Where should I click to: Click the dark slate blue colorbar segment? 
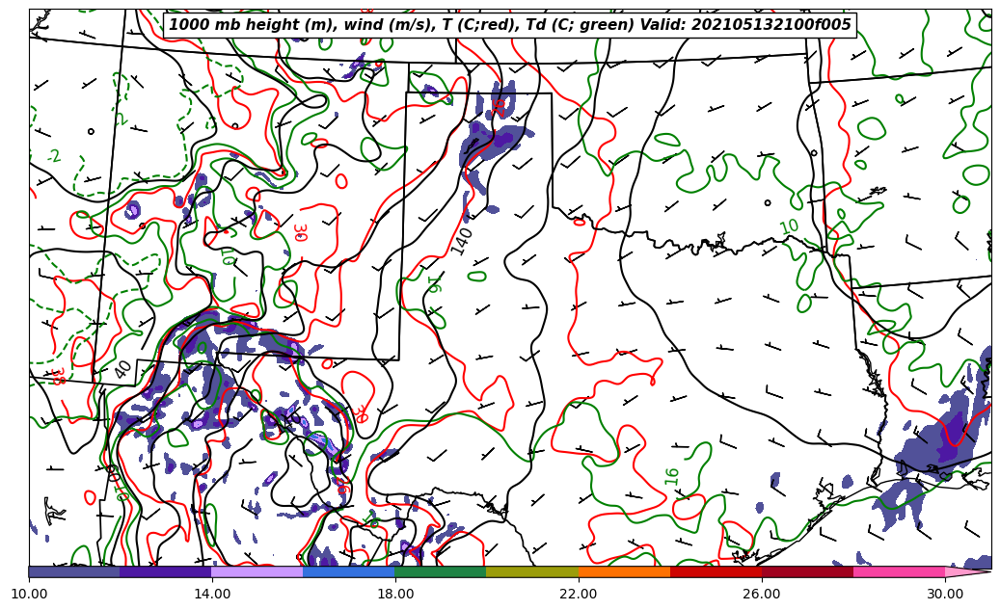74,571
